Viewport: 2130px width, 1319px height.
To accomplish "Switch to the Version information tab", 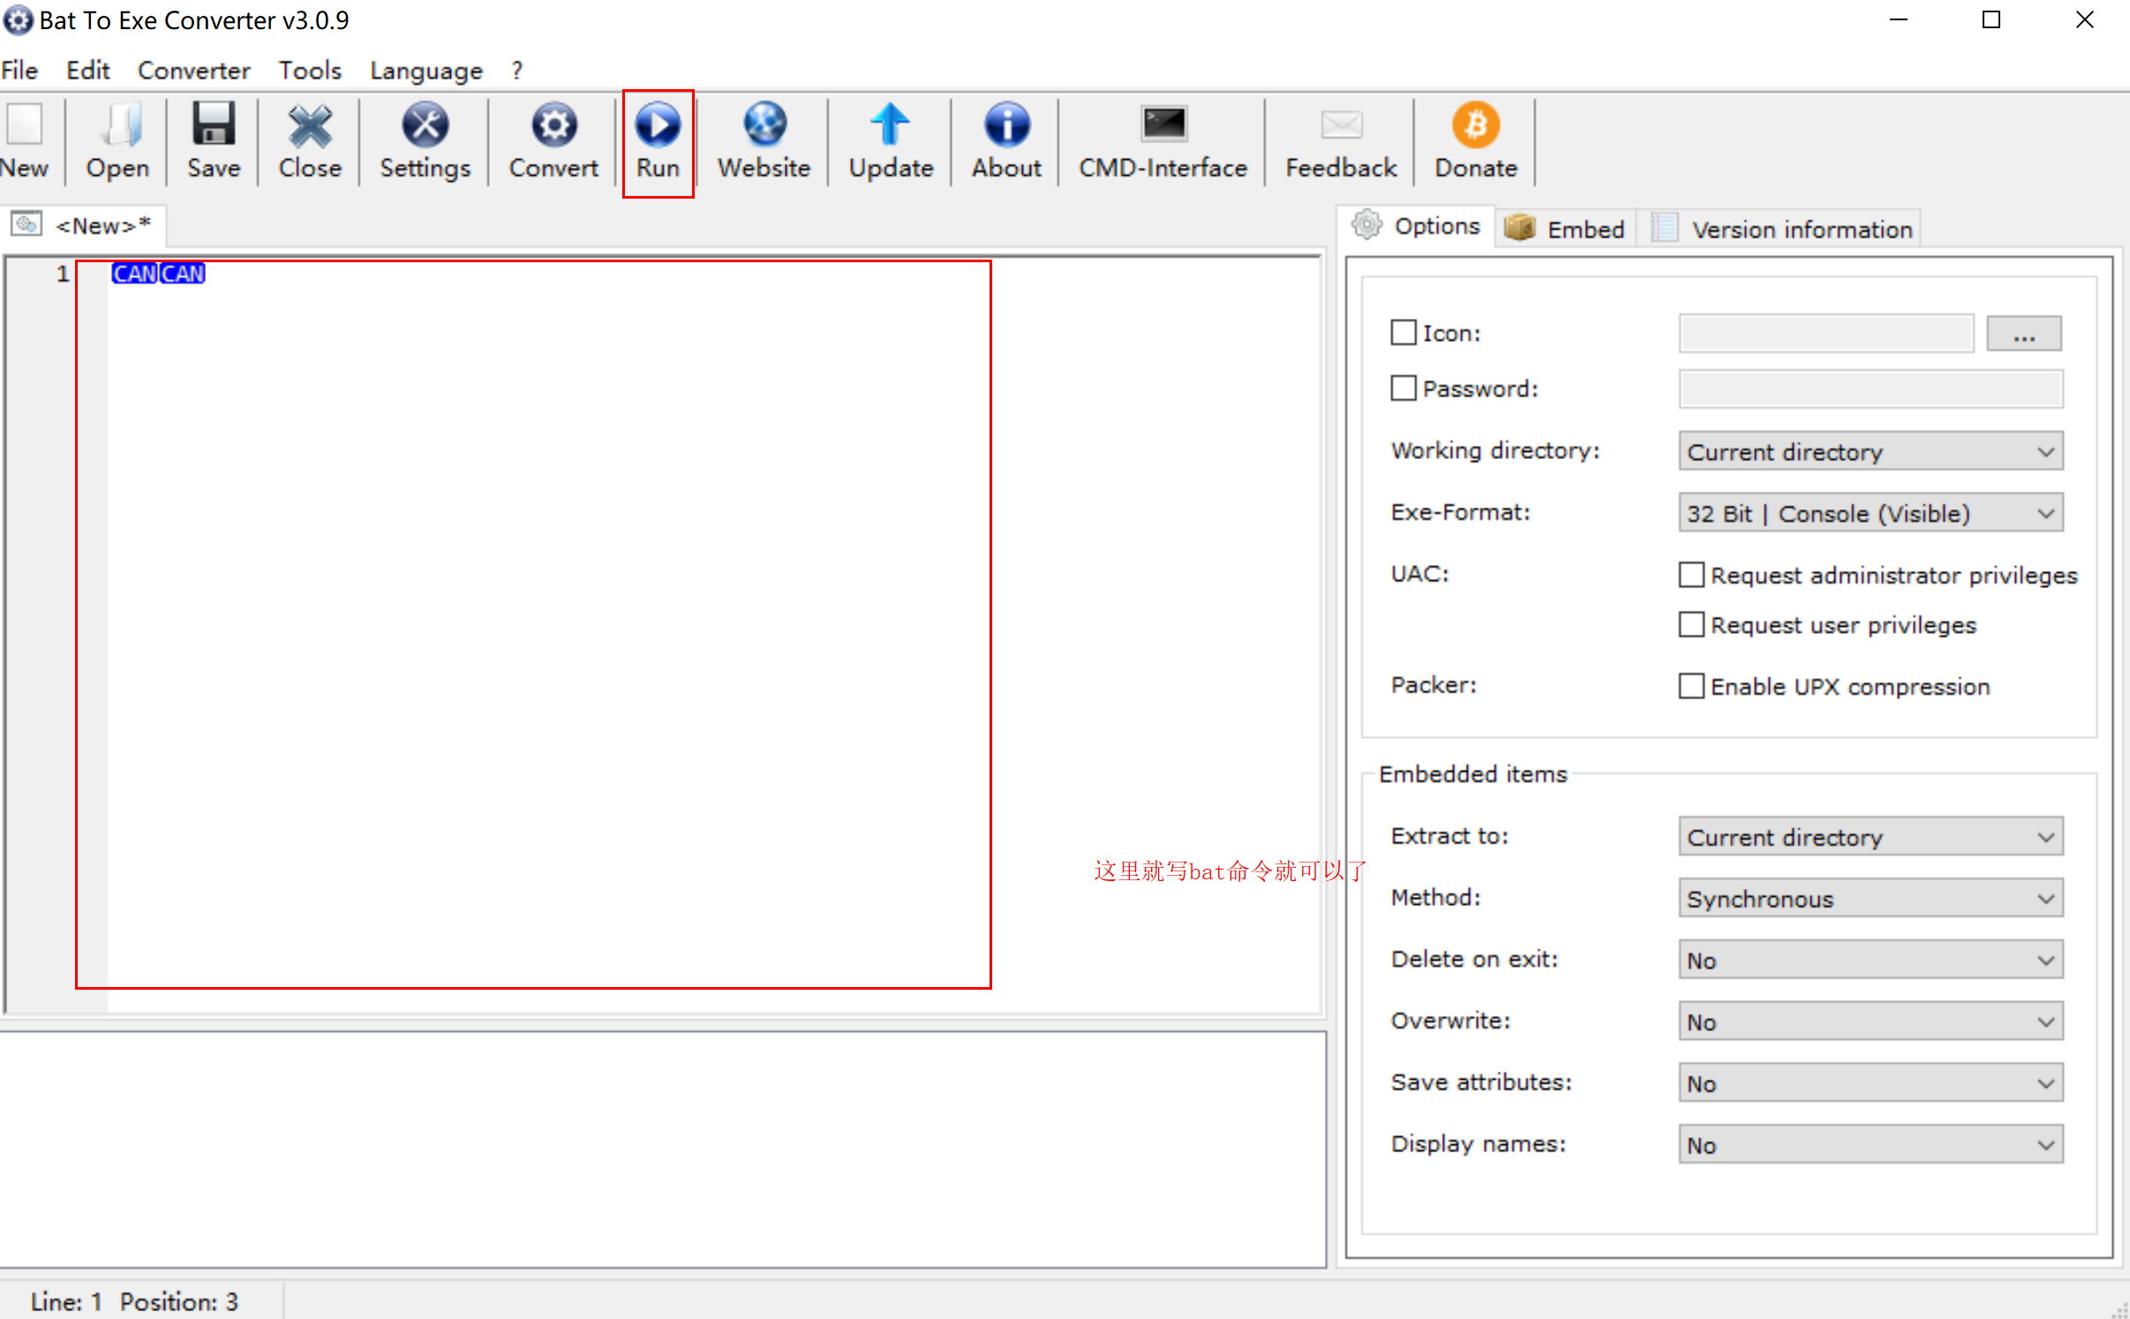I will point(1800,230).
